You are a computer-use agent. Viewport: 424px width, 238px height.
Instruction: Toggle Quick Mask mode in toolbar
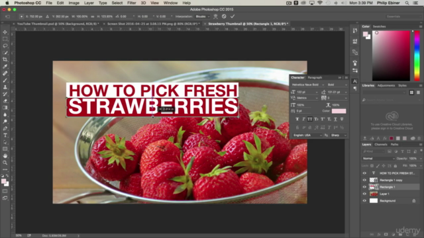tap(5, 191)
